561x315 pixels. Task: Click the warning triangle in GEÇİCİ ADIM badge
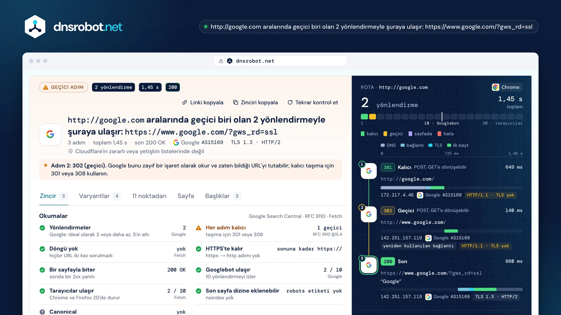click(46, 87)
